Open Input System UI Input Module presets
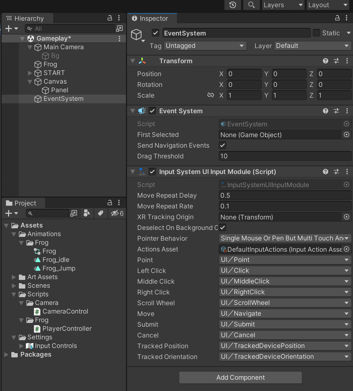Viewport: 353px width, 391px height. point(336,172)
